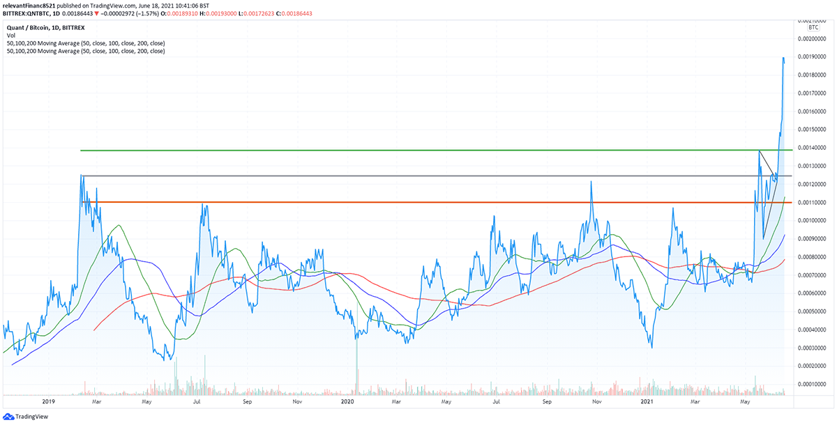
Task: Click the green horizontal resistance line
Action: coord(418,150)
